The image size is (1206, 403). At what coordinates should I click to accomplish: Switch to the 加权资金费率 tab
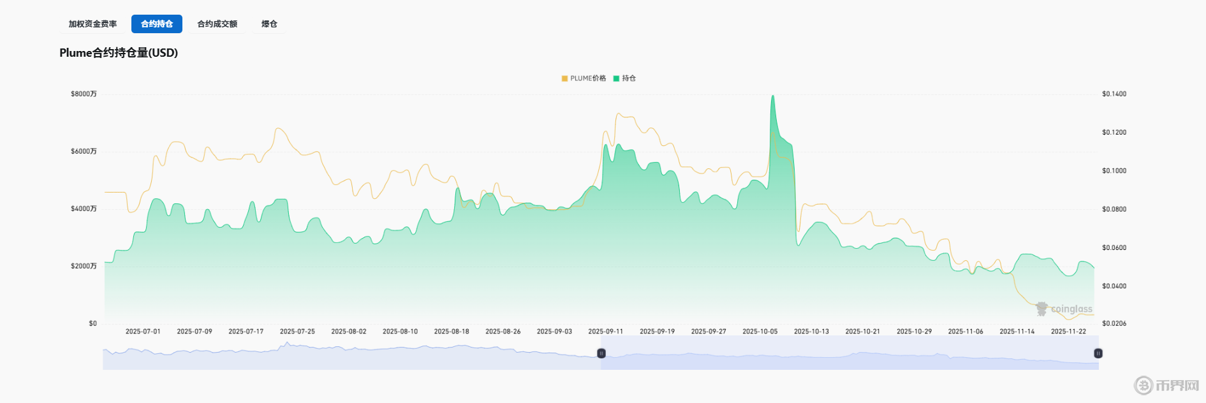pyautogui.click(x=92, y=24)
